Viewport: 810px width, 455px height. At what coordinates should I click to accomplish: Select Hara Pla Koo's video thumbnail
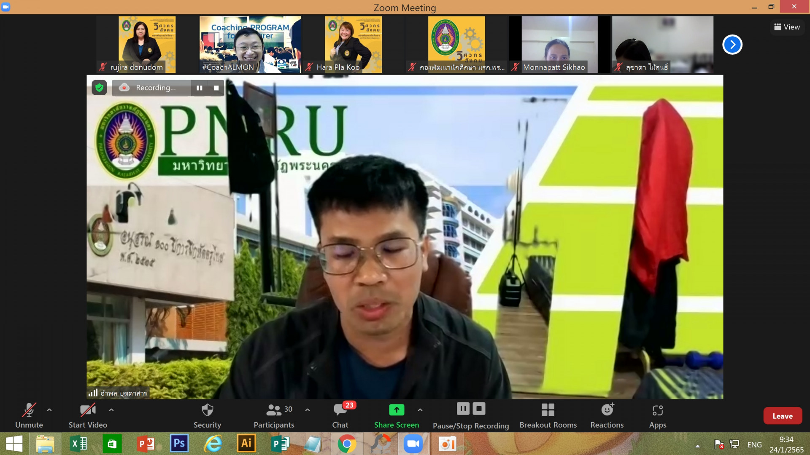(353, 45)
